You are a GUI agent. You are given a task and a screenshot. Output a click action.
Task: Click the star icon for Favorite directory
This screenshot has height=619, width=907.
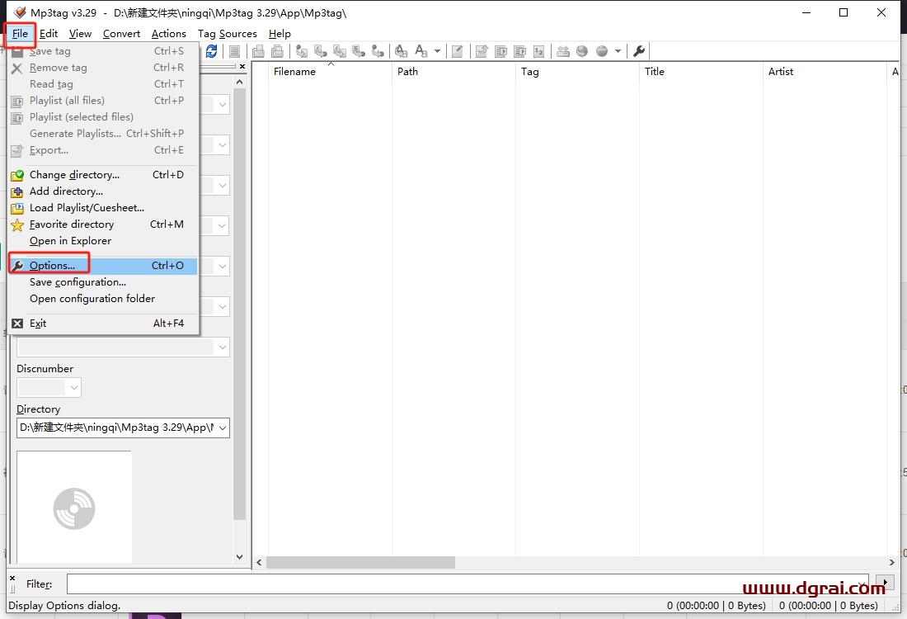pos(17,224)
